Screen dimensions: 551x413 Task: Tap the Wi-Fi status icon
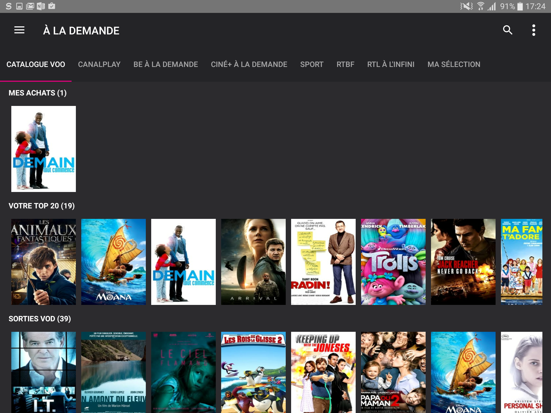click(481, 6)
